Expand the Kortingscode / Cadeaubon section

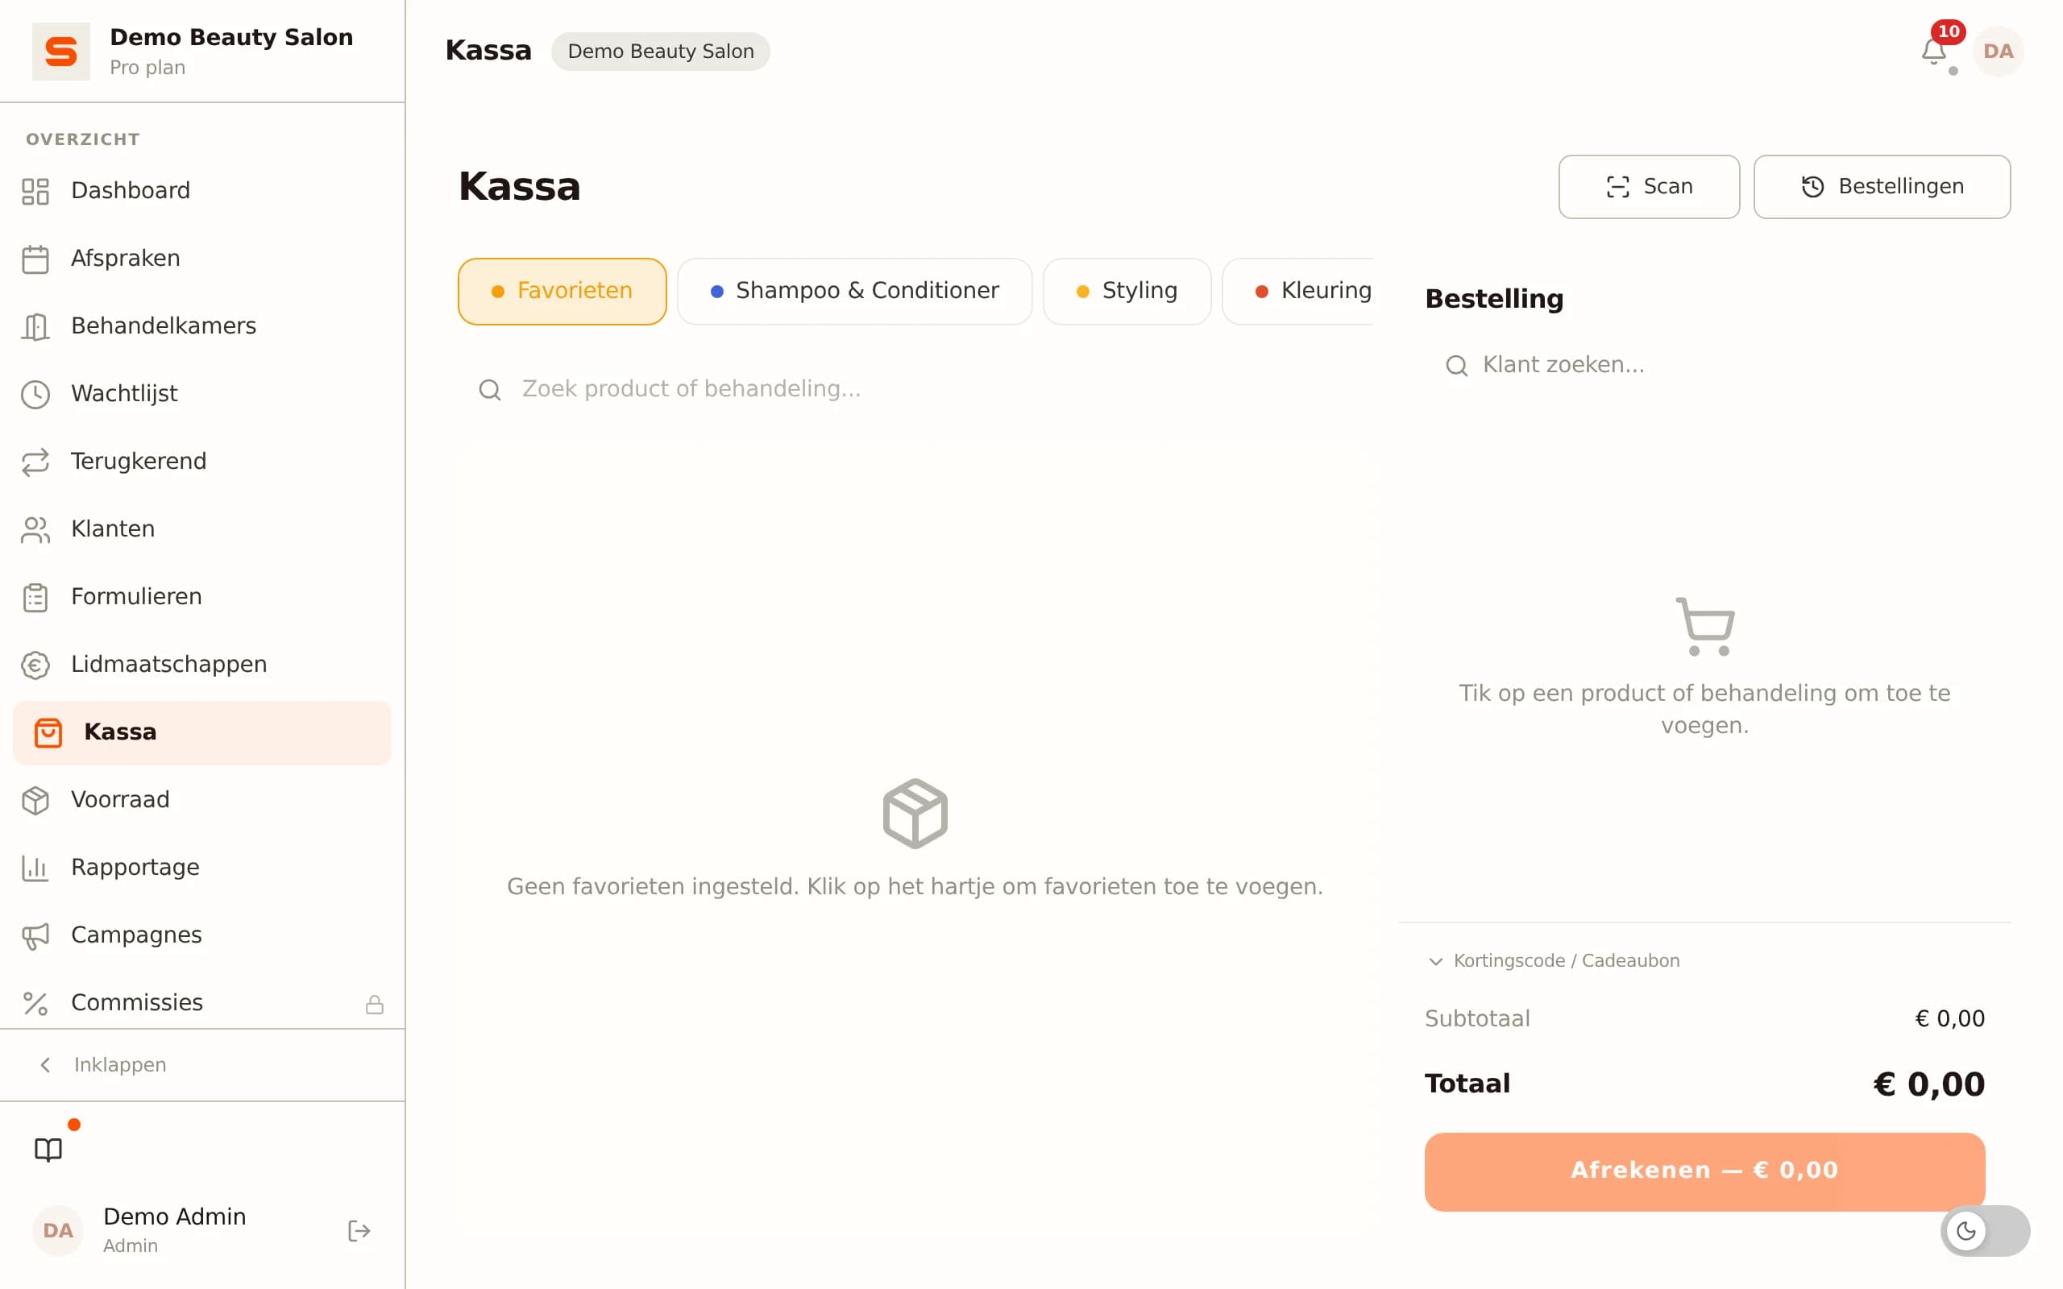(x=1552, y=961)
